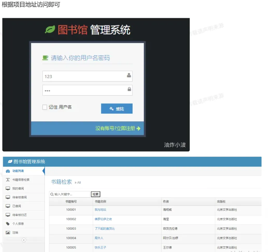Open book link 局外人

pyautogui.click(x=99, y=238)
